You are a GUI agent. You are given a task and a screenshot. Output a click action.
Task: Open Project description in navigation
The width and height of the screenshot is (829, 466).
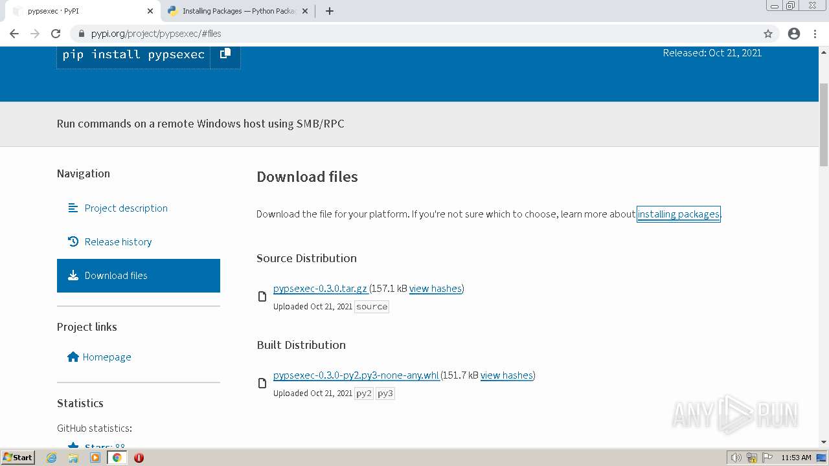[126, 208]
